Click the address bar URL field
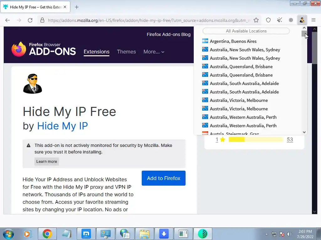321x240 pixels. tap(149, 20)
